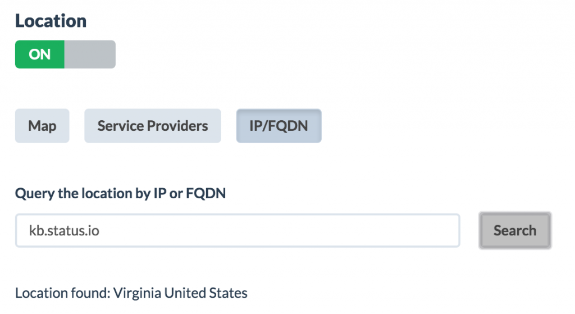Choose Map location method
Image resolution: width=575 pixels, height=314 pixels.
[42, 126]
